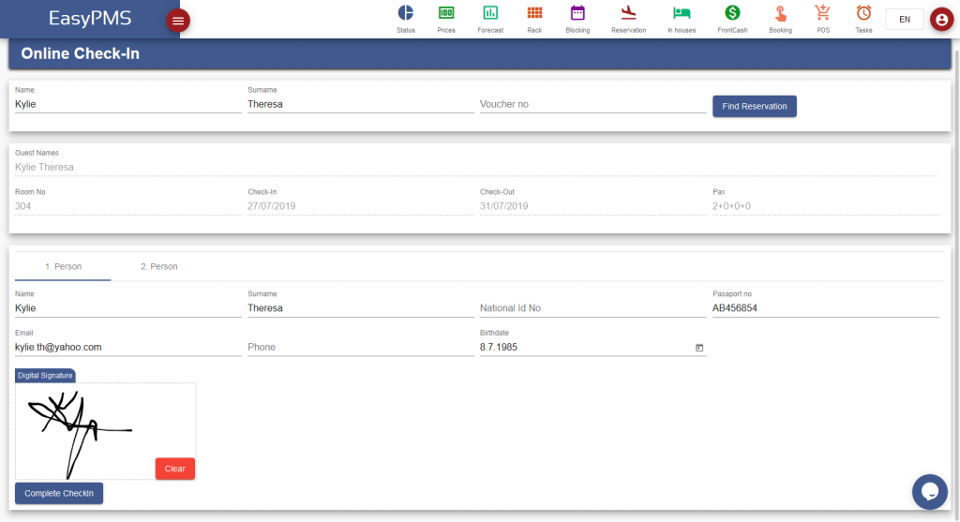Click the National Id No field
The height and width of the screenshot is (522, 960).
tap(592, 308)
